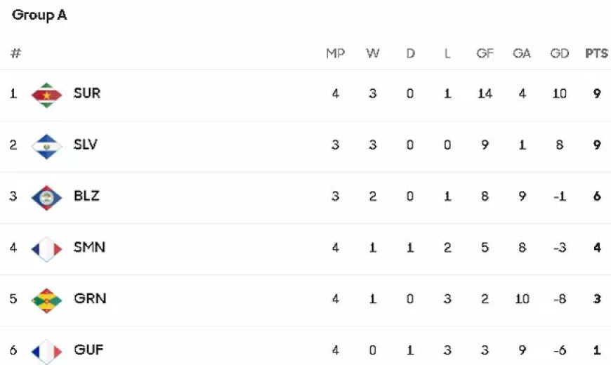The image size is (611, 365).
Task: Click the PTS column header
Action: click(596, 53)
